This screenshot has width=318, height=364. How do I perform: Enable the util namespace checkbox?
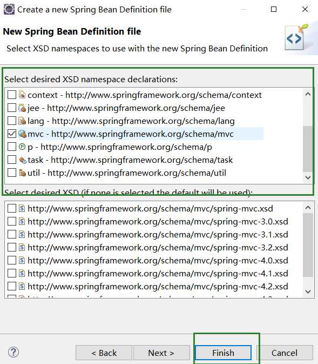12,173
